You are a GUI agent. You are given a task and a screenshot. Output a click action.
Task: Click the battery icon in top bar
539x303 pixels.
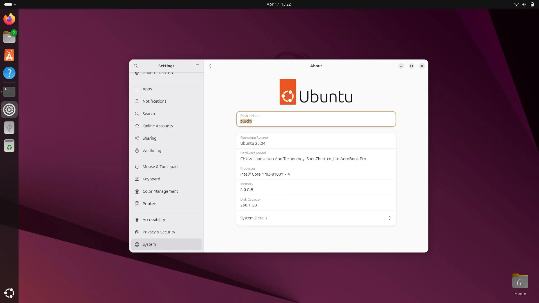532,4
